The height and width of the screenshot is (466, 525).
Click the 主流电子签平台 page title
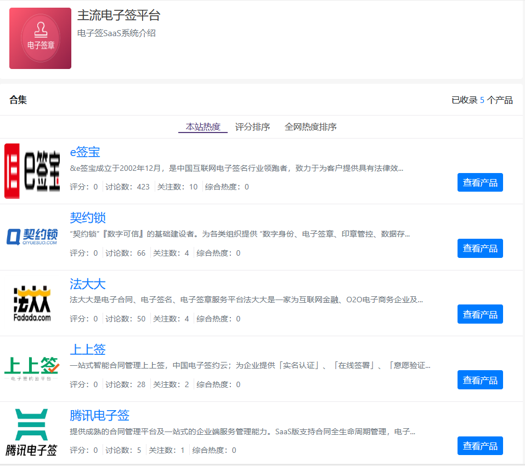[119, 15]
